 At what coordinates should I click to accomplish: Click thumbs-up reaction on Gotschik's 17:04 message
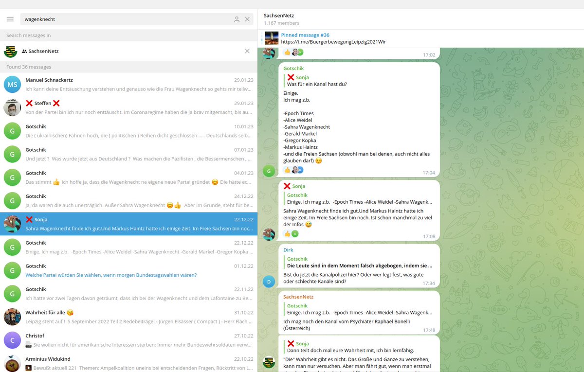pos(287,170)
